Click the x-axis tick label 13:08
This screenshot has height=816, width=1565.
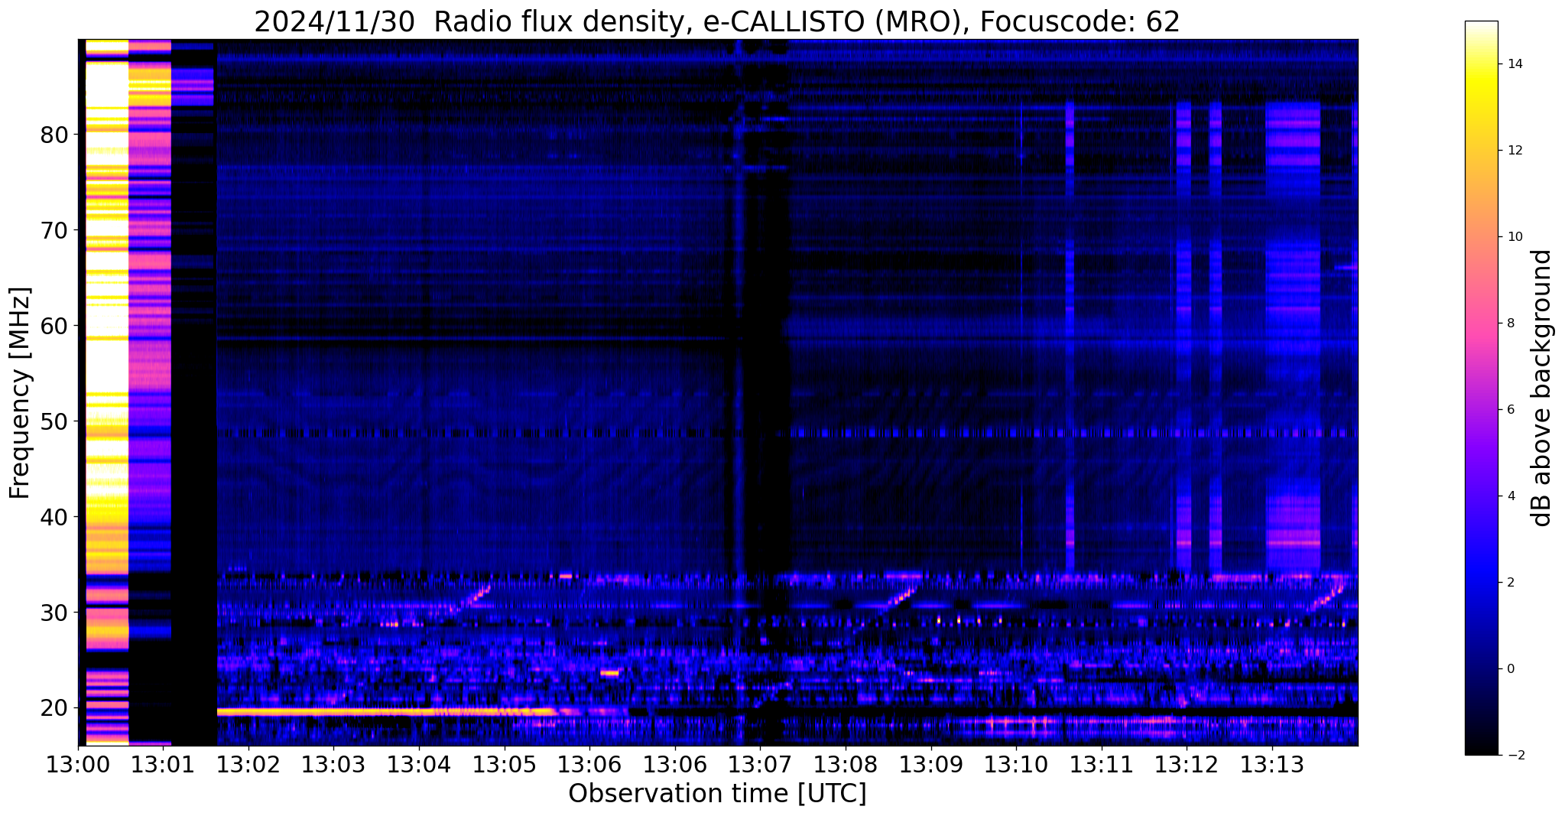click(x=846, y=764)
